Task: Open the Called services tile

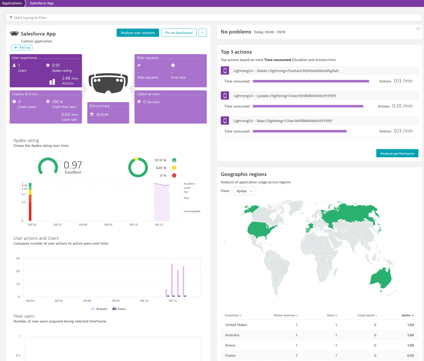Action: 171,107
